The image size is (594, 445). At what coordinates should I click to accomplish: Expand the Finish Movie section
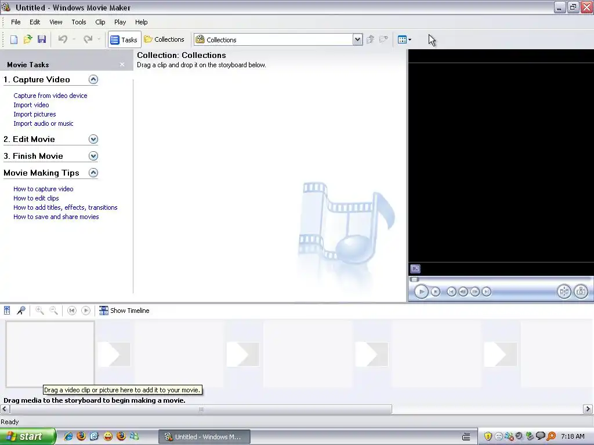point(93,155)
